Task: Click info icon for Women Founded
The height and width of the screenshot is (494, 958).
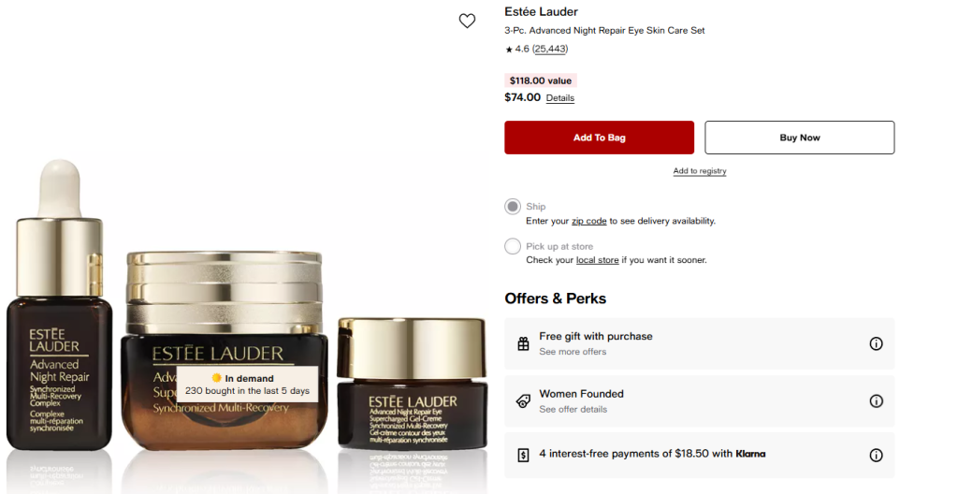Action: point(876,401)
